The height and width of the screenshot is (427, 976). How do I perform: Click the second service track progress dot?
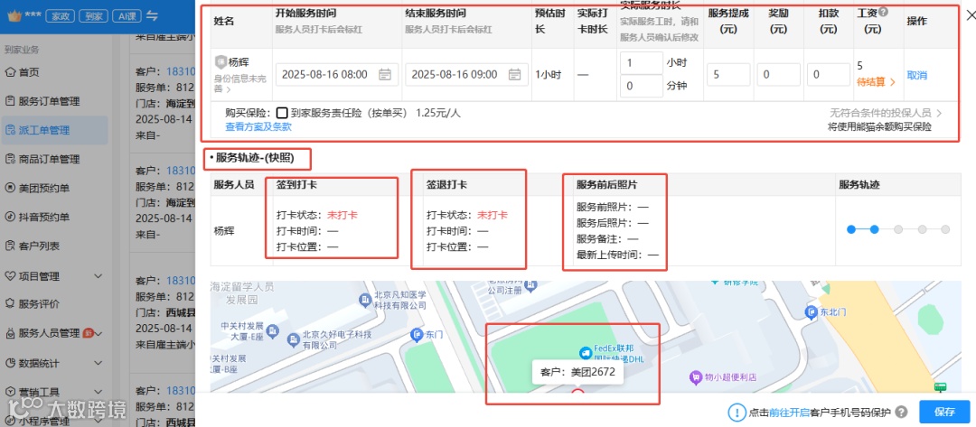point(875,229)
